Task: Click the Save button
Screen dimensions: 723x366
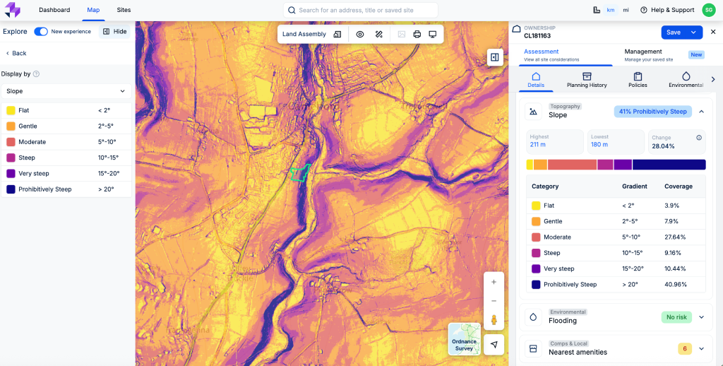Action: pos(674,33)
